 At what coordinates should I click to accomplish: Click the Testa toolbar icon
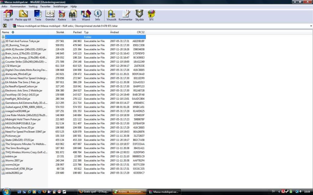coord(38,15)
